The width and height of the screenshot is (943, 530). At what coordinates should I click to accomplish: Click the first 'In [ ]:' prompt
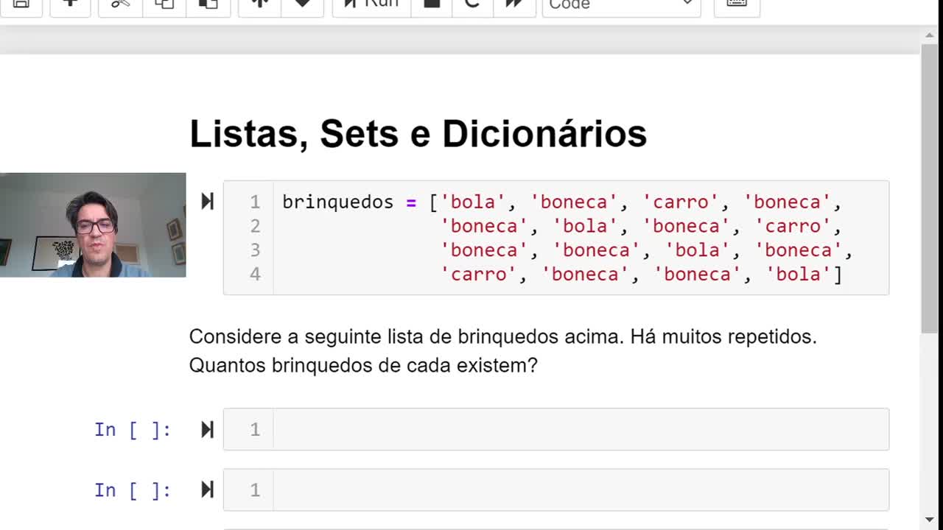click(133, 430)
